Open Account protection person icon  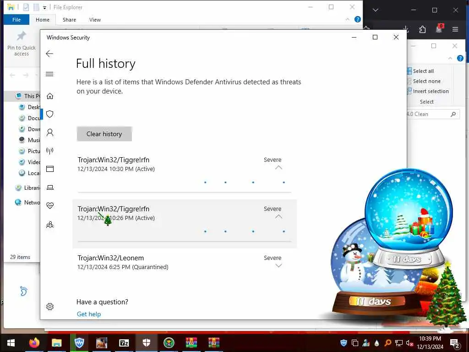point(50,132)
